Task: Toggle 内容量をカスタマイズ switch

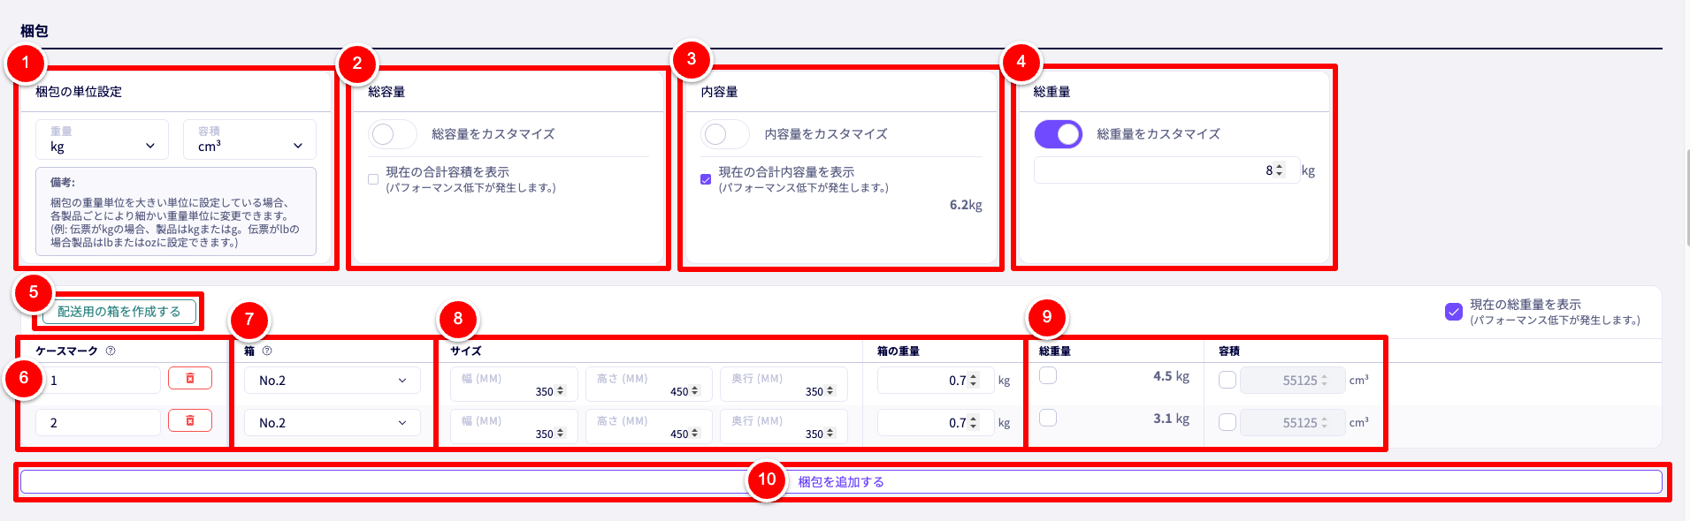Action: pos(724,134)
